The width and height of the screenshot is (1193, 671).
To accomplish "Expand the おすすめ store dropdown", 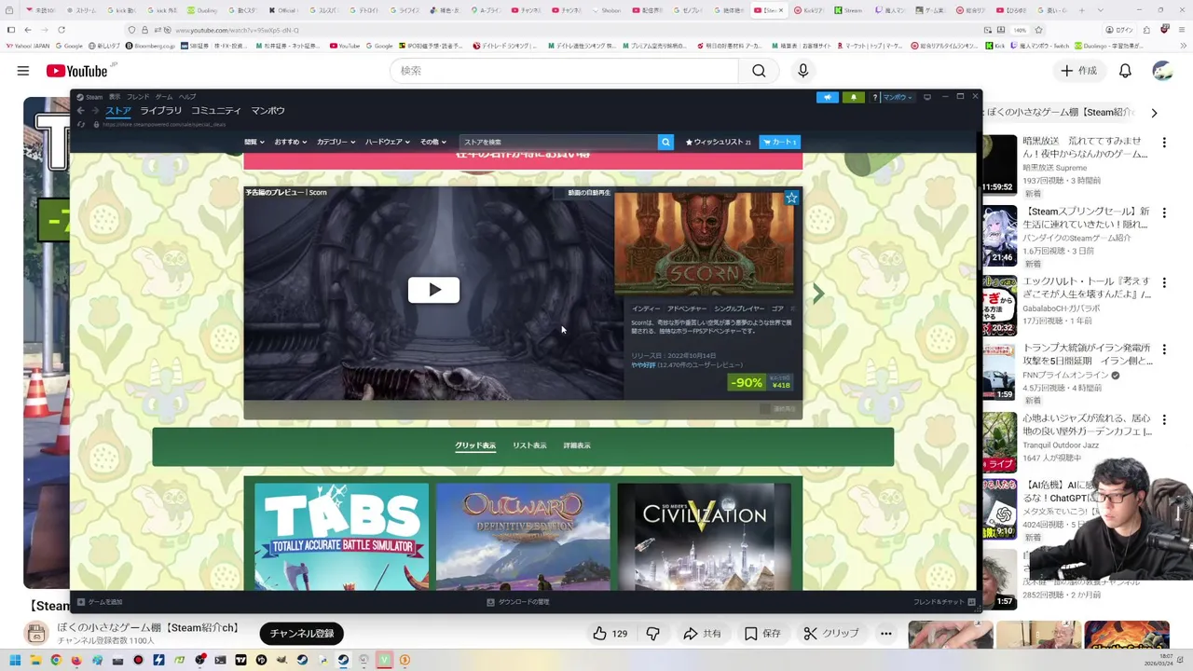I will tap(291, 142).
